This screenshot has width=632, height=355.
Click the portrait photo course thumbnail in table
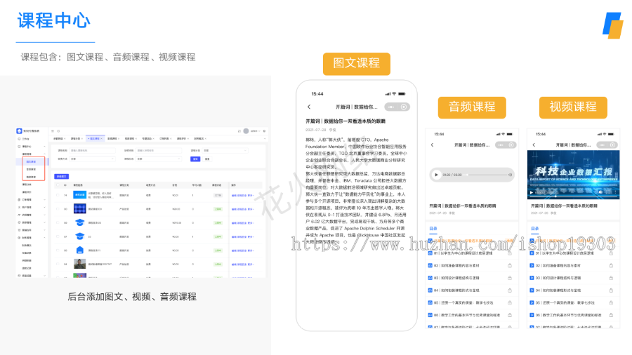click(x=79, y=264)
